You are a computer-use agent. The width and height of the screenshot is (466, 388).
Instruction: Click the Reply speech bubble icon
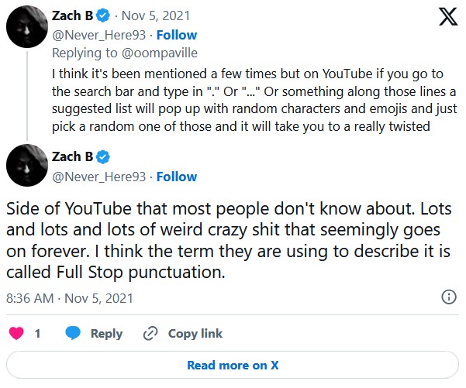[74, 334]
